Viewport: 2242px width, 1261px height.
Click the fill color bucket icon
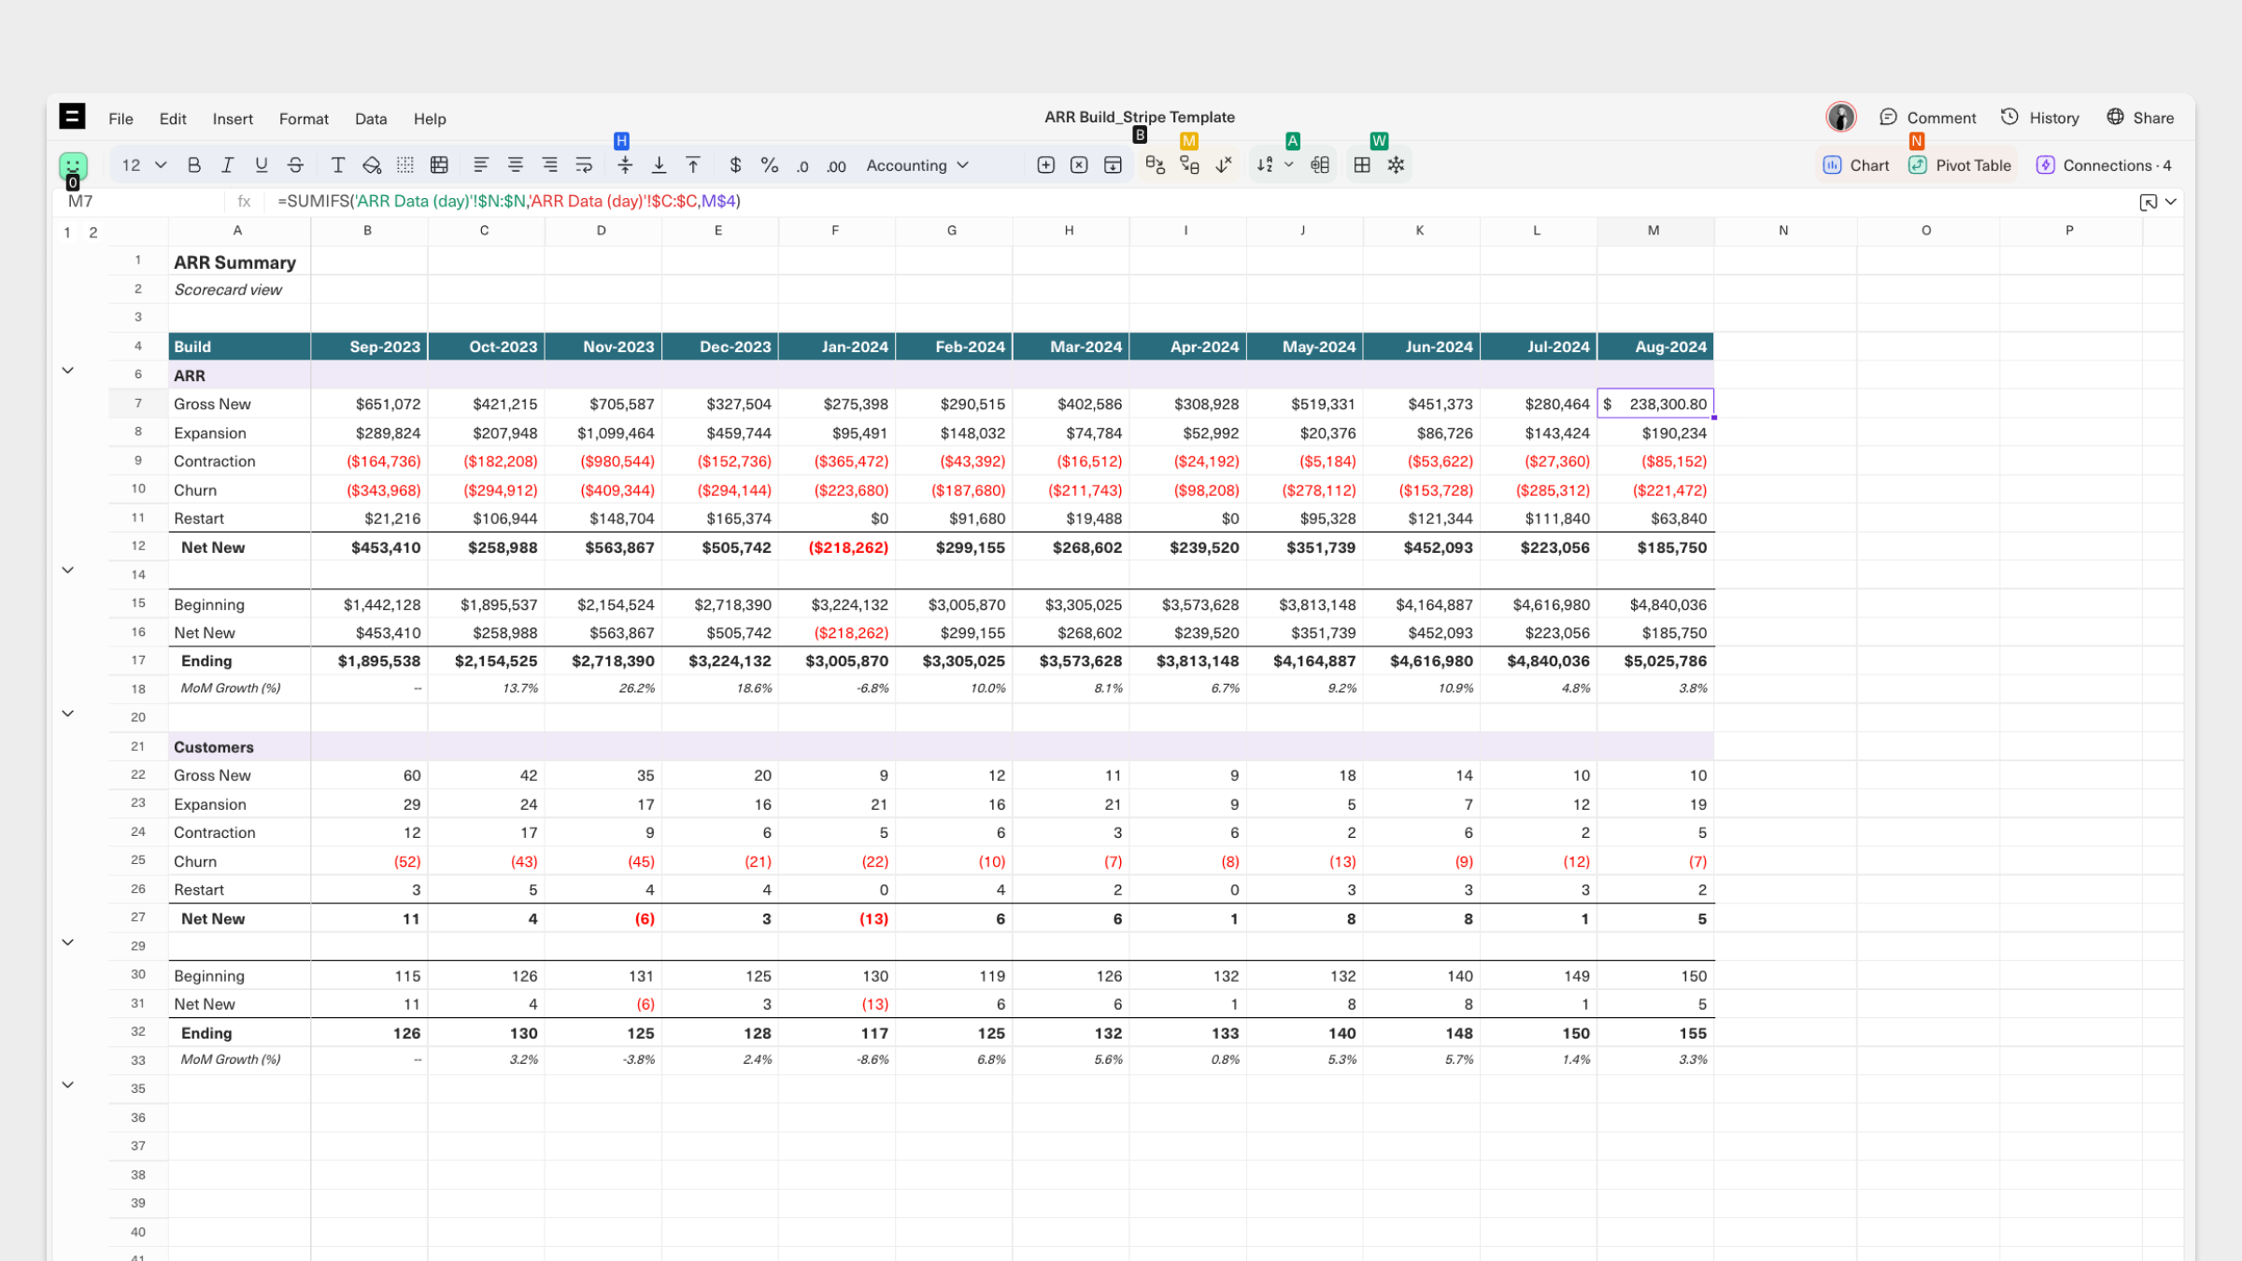click(372, 165)
